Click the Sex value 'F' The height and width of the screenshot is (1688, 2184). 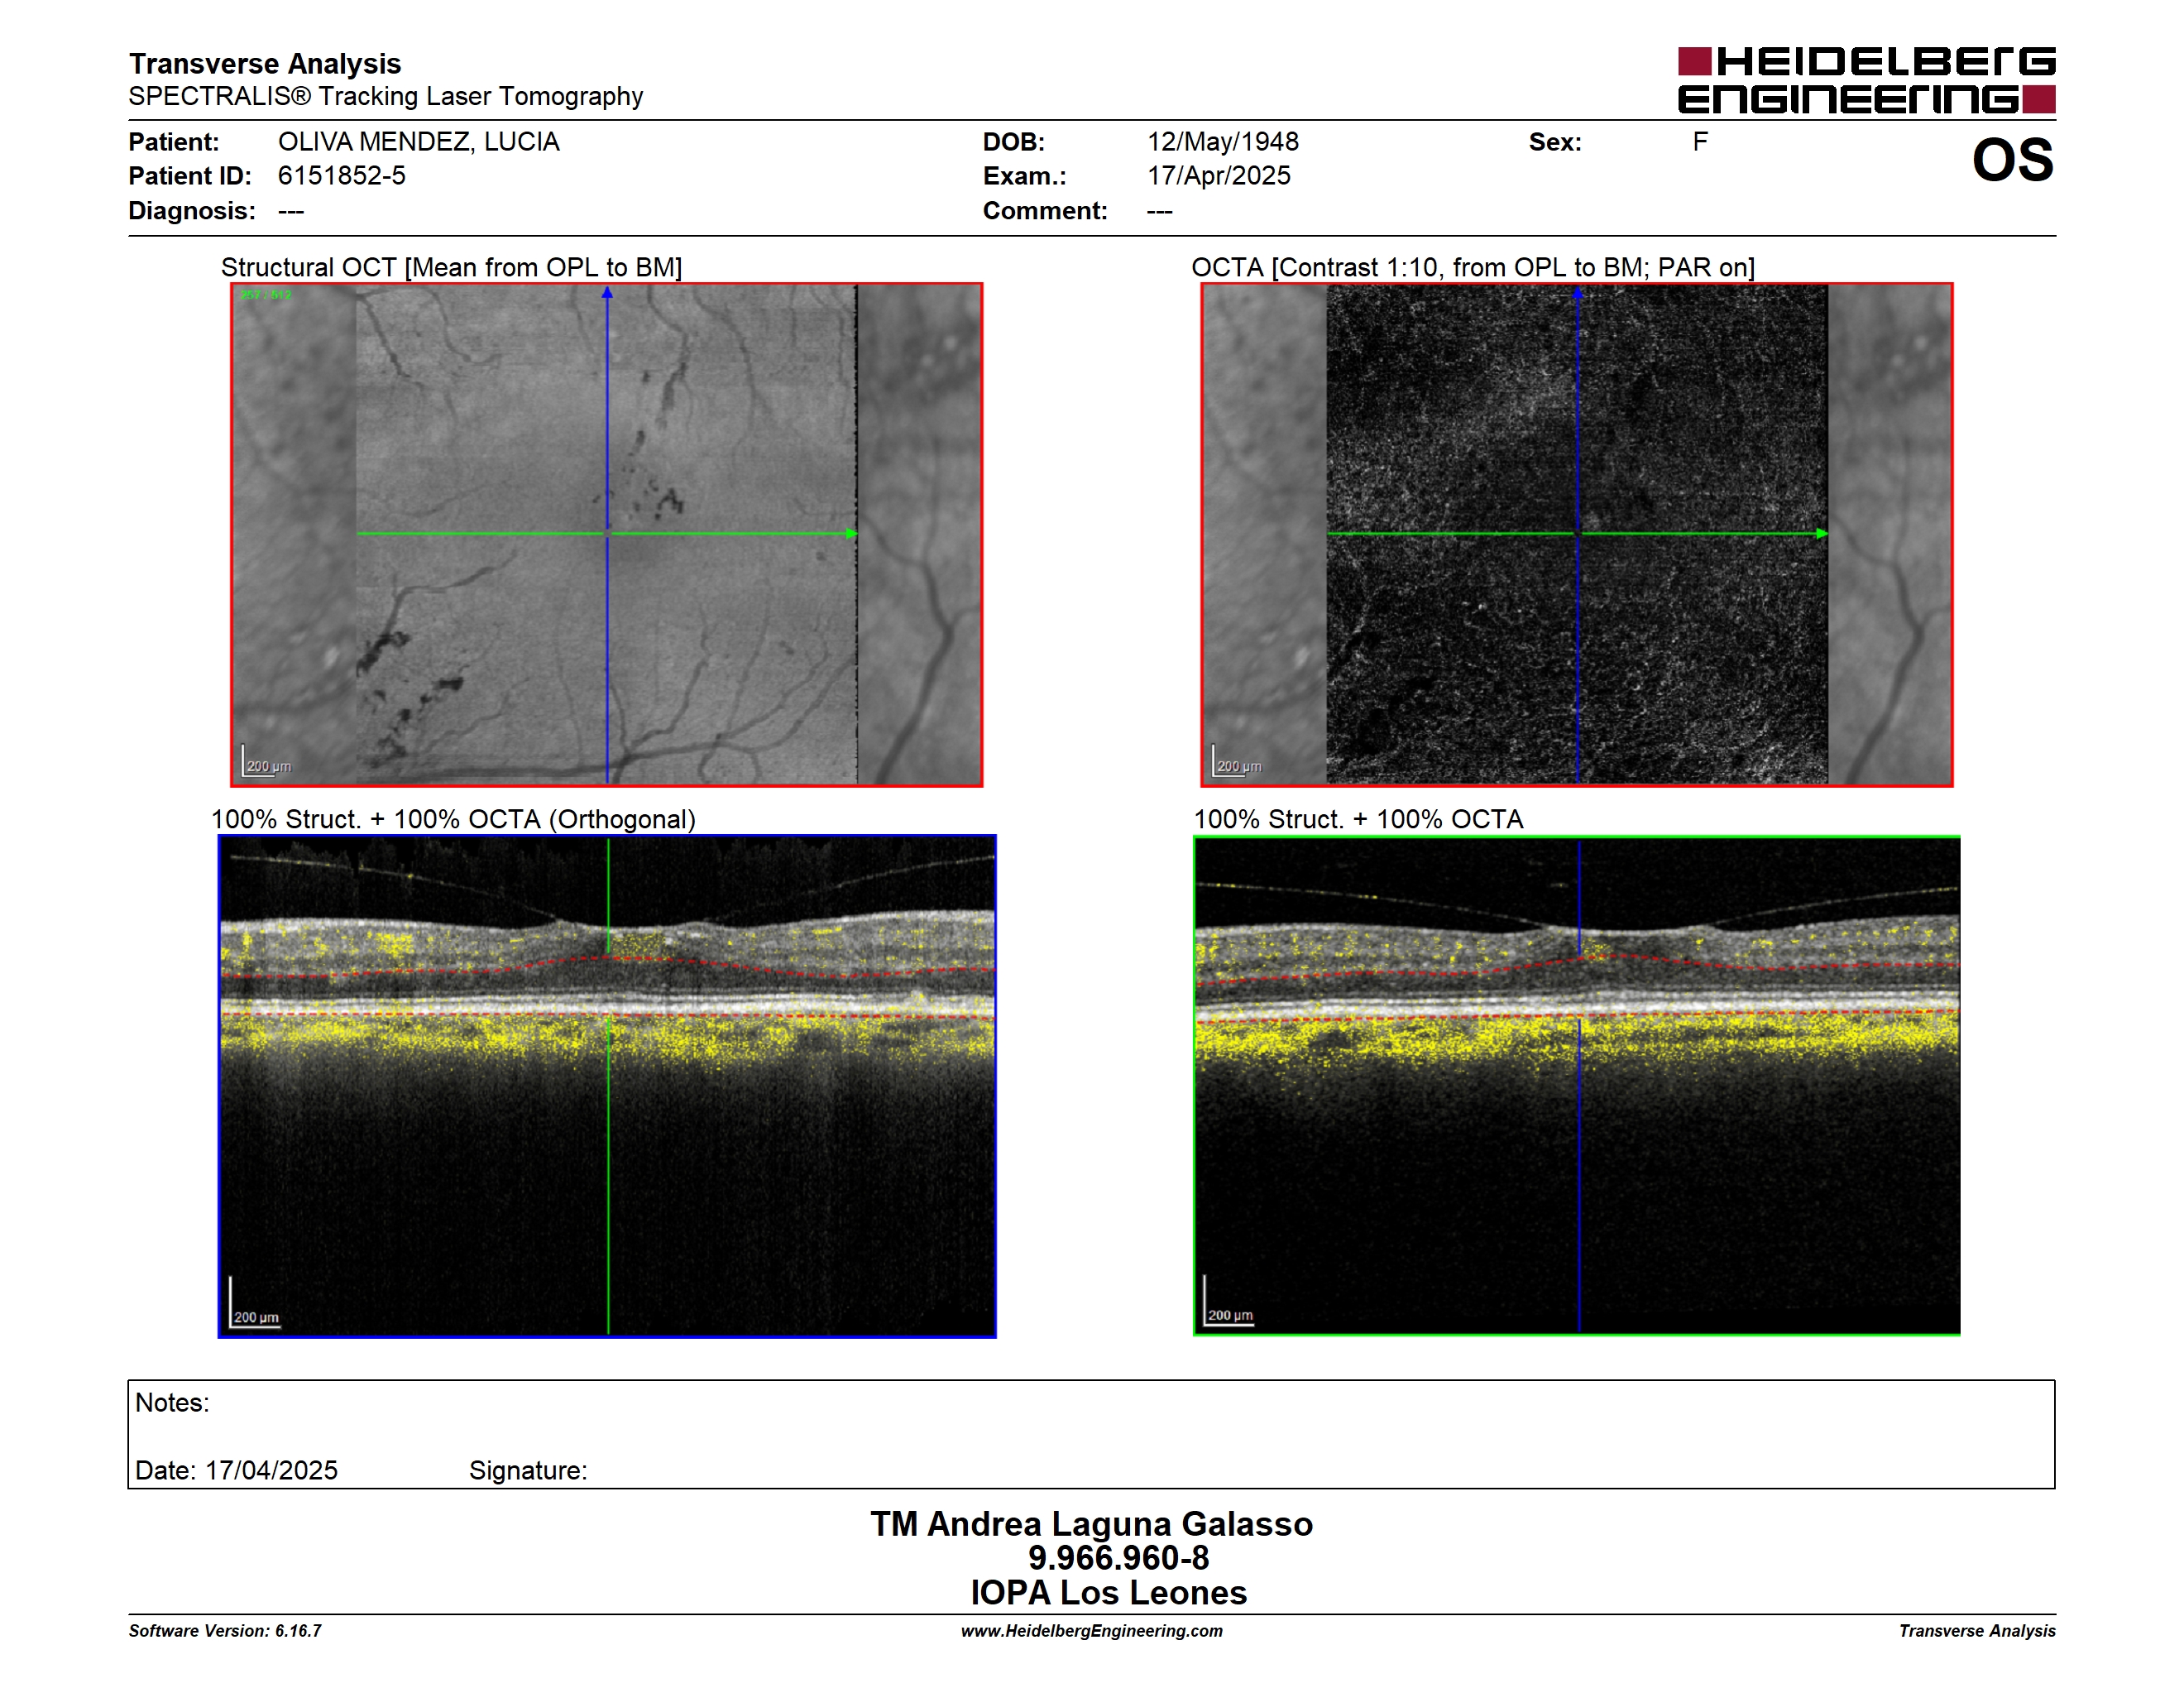(x=1700, y=142)
